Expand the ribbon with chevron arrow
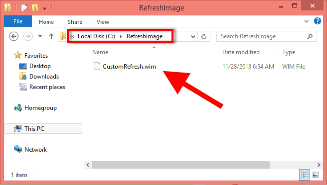 pos(307,21)
